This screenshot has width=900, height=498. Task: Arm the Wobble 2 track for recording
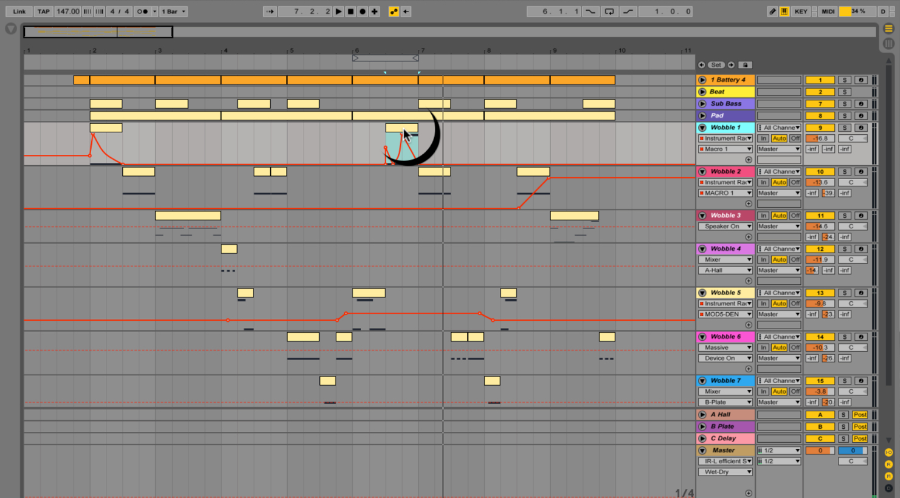860,172
